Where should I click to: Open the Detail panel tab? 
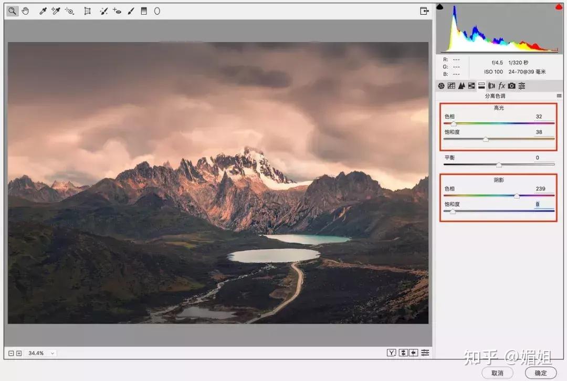pos(461,86)
